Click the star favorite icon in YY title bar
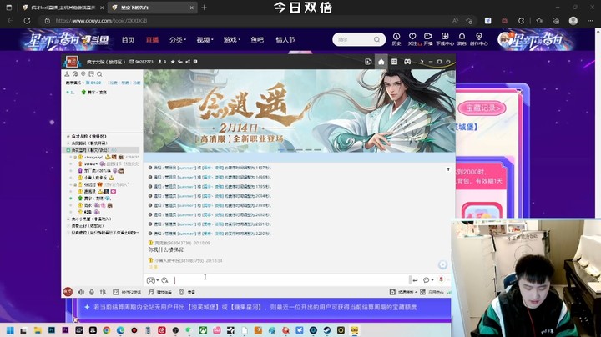Image resolution: width=601 pixels, height=337 pixels. [x=173, y=62]
